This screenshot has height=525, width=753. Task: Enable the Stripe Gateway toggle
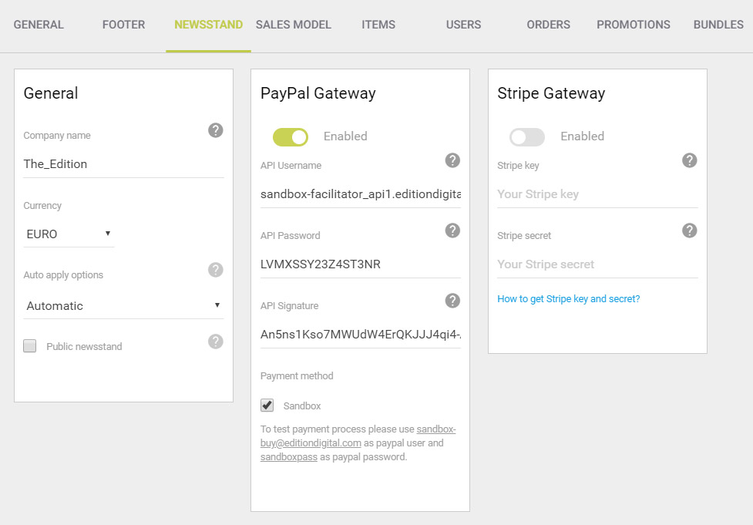click(527, 137)
